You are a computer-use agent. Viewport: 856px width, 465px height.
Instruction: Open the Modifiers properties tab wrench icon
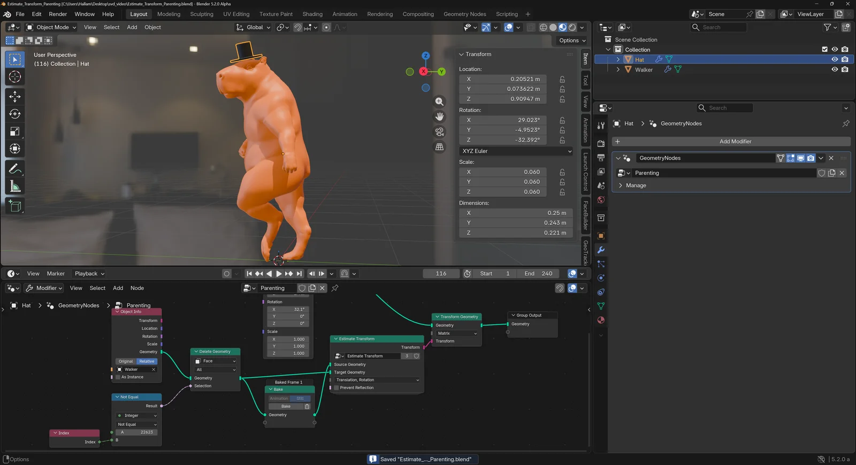coord(601,250)
